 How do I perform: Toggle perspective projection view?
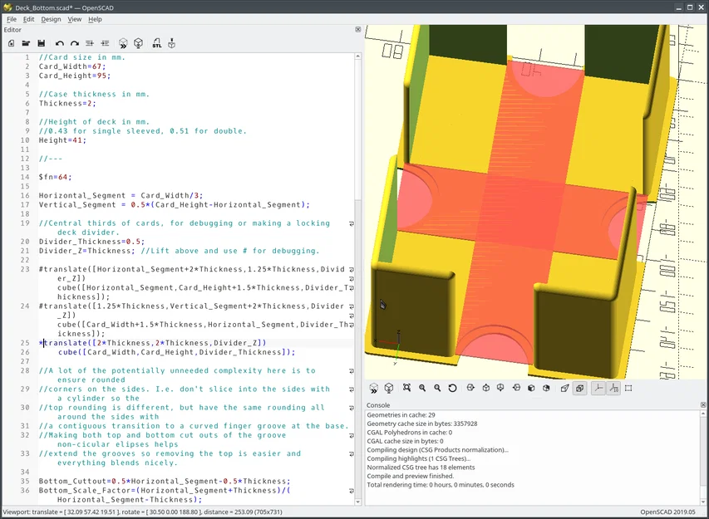pyautogui.click(x=564, y=388)
